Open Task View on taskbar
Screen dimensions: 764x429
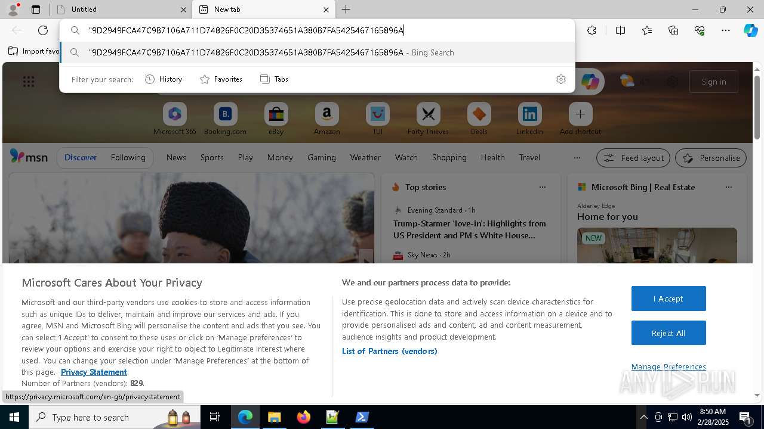tap(215, 417)
